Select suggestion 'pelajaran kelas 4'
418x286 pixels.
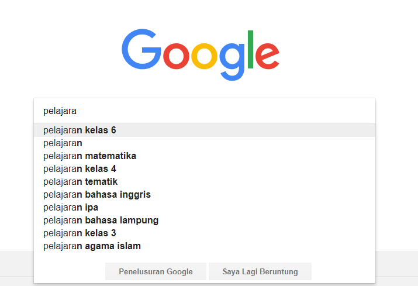(205, 168)
